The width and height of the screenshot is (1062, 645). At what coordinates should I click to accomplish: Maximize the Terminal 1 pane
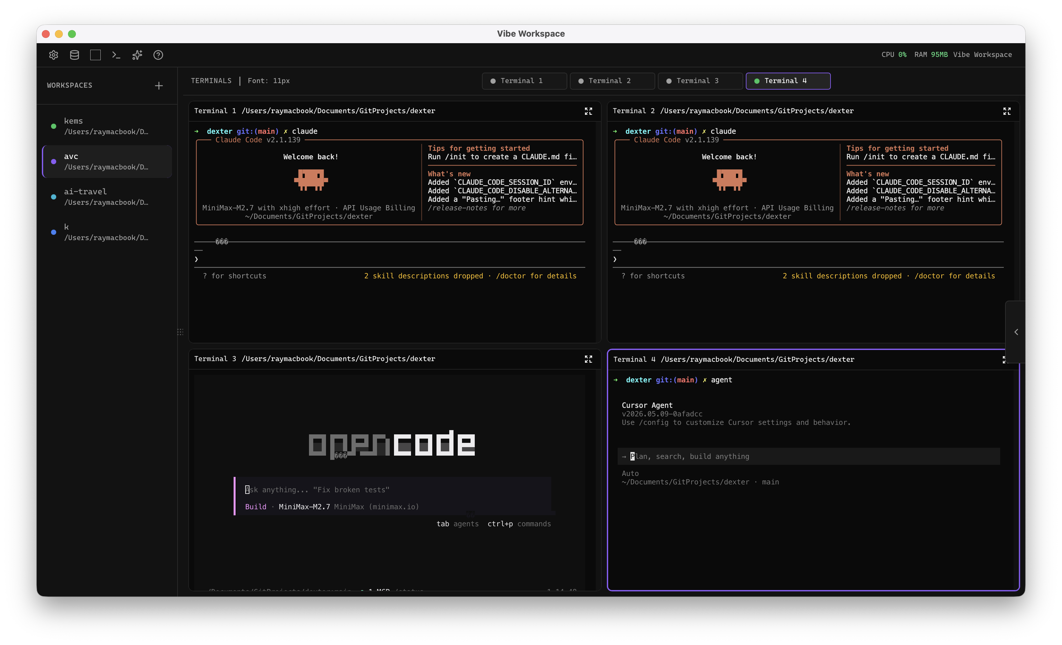coord(588,111)
